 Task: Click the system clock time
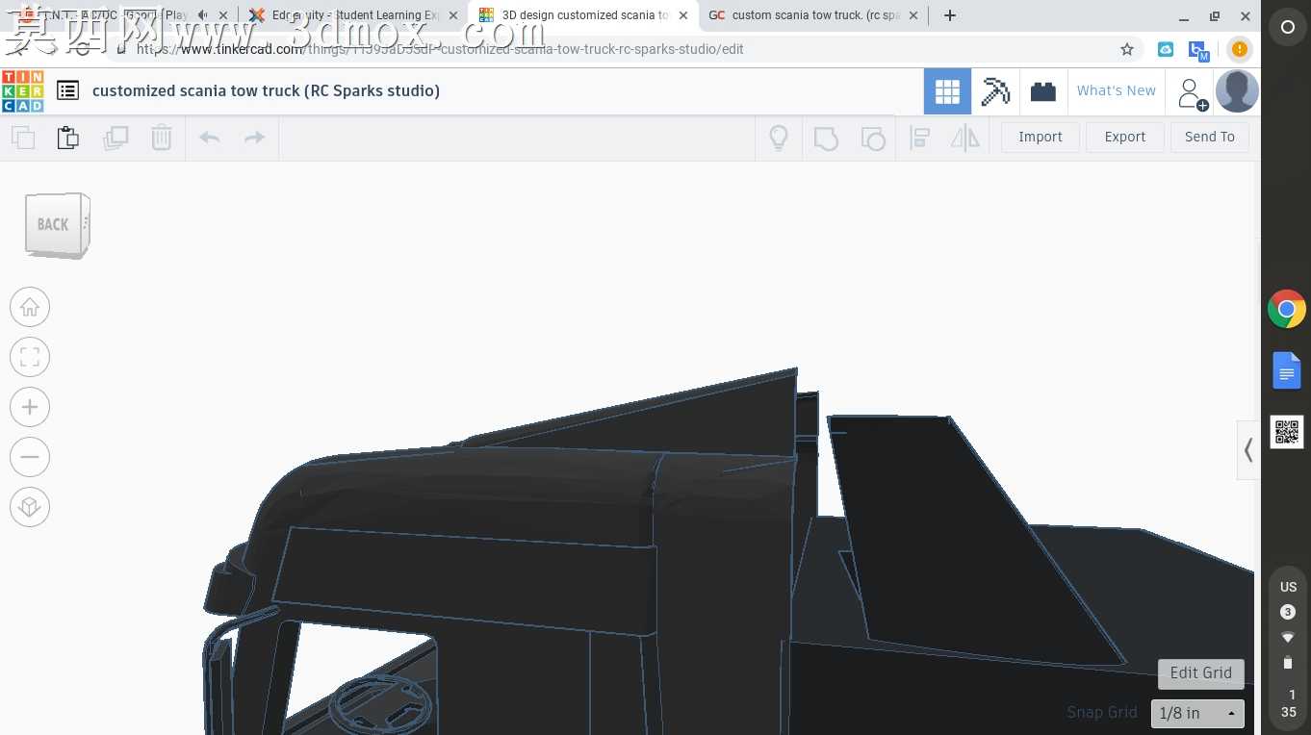1288,703
